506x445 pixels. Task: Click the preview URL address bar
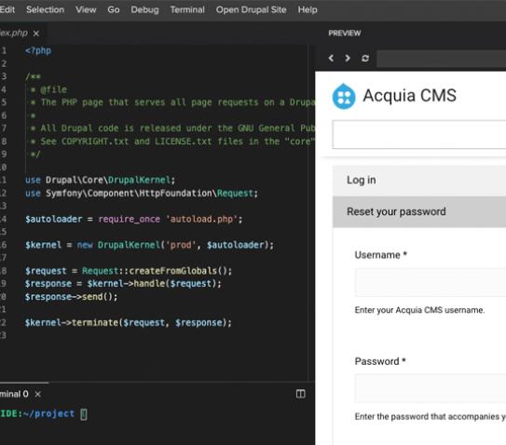tap(441, 59)
